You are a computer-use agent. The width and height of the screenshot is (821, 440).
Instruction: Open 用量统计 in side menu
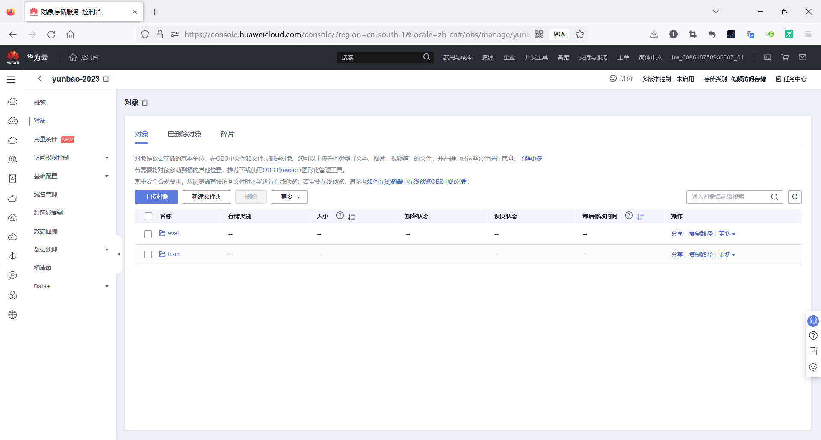45,139
